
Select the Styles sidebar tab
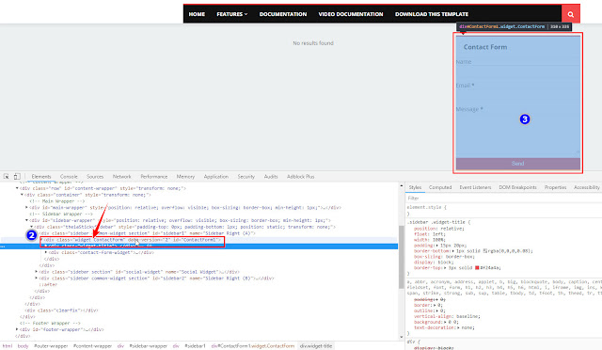(415, 187)
